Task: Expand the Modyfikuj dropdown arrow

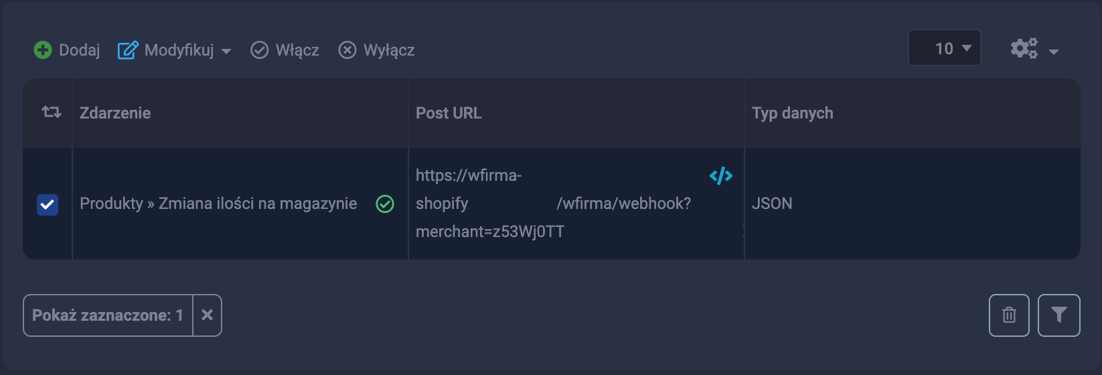Action: tap(226, 52)
